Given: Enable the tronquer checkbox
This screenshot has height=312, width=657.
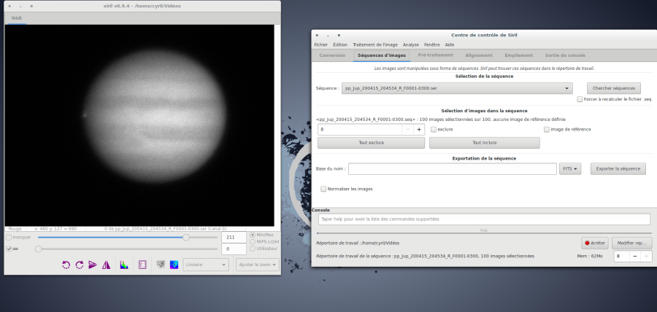Looking at the screenshot, I should [9, 238].
